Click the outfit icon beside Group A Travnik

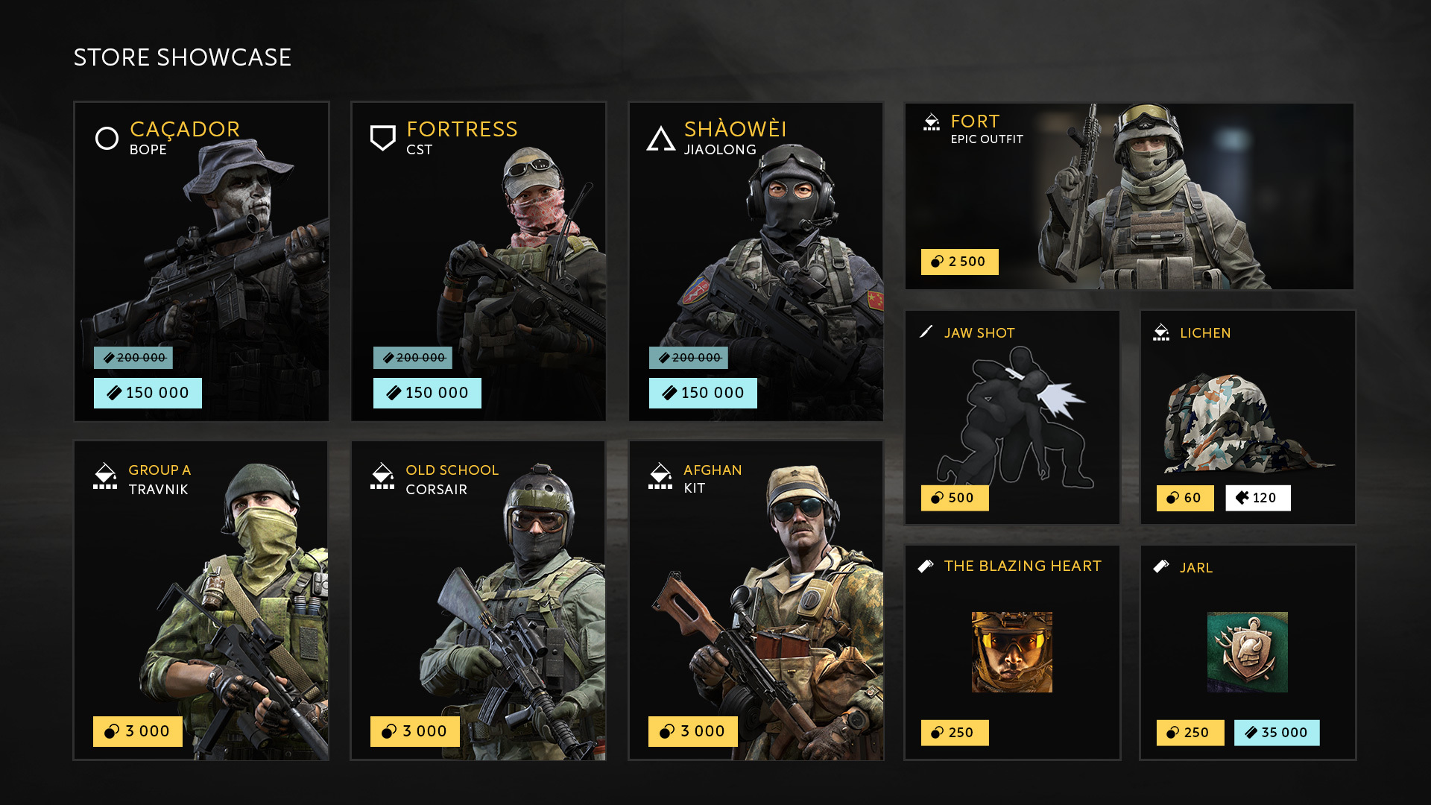point(105,476)
